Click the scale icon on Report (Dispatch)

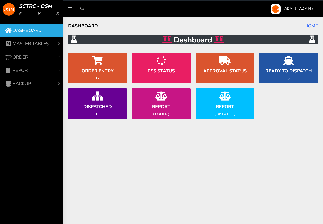point(225,96)
